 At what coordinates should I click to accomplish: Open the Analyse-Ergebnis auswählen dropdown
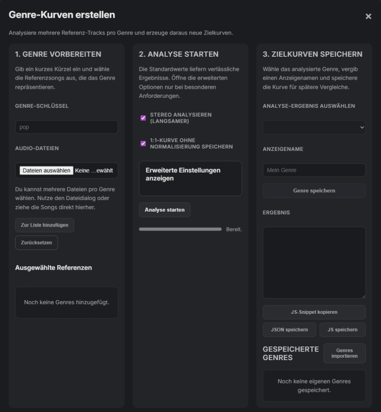(x=314, y=127)
